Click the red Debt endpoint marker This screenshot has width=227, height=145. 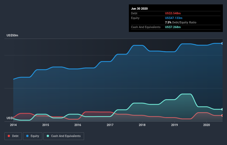(x=222, y=116)
